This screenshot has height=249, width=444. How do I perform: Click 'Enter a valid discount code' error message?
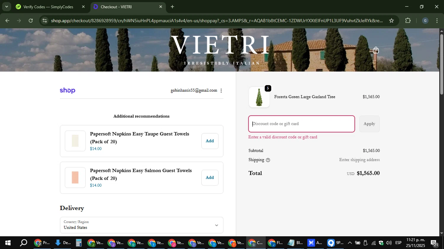283,137
